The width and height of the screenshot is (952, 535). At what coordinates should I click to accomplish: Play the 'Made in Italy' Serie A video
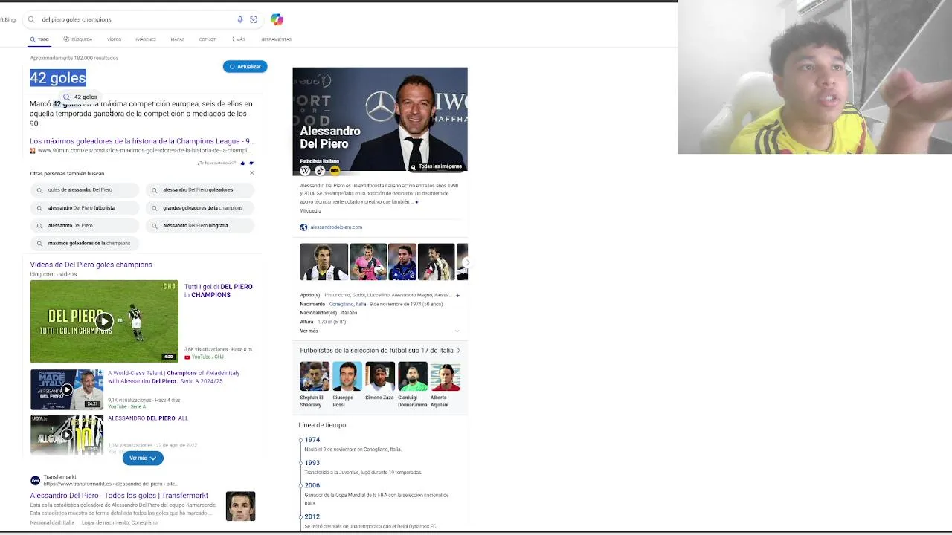(67, 389)
